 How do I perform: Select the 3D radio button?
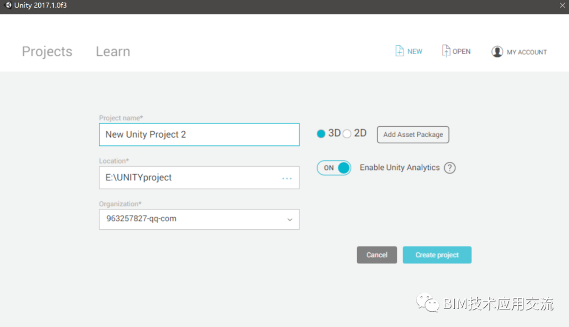point(321,134)
